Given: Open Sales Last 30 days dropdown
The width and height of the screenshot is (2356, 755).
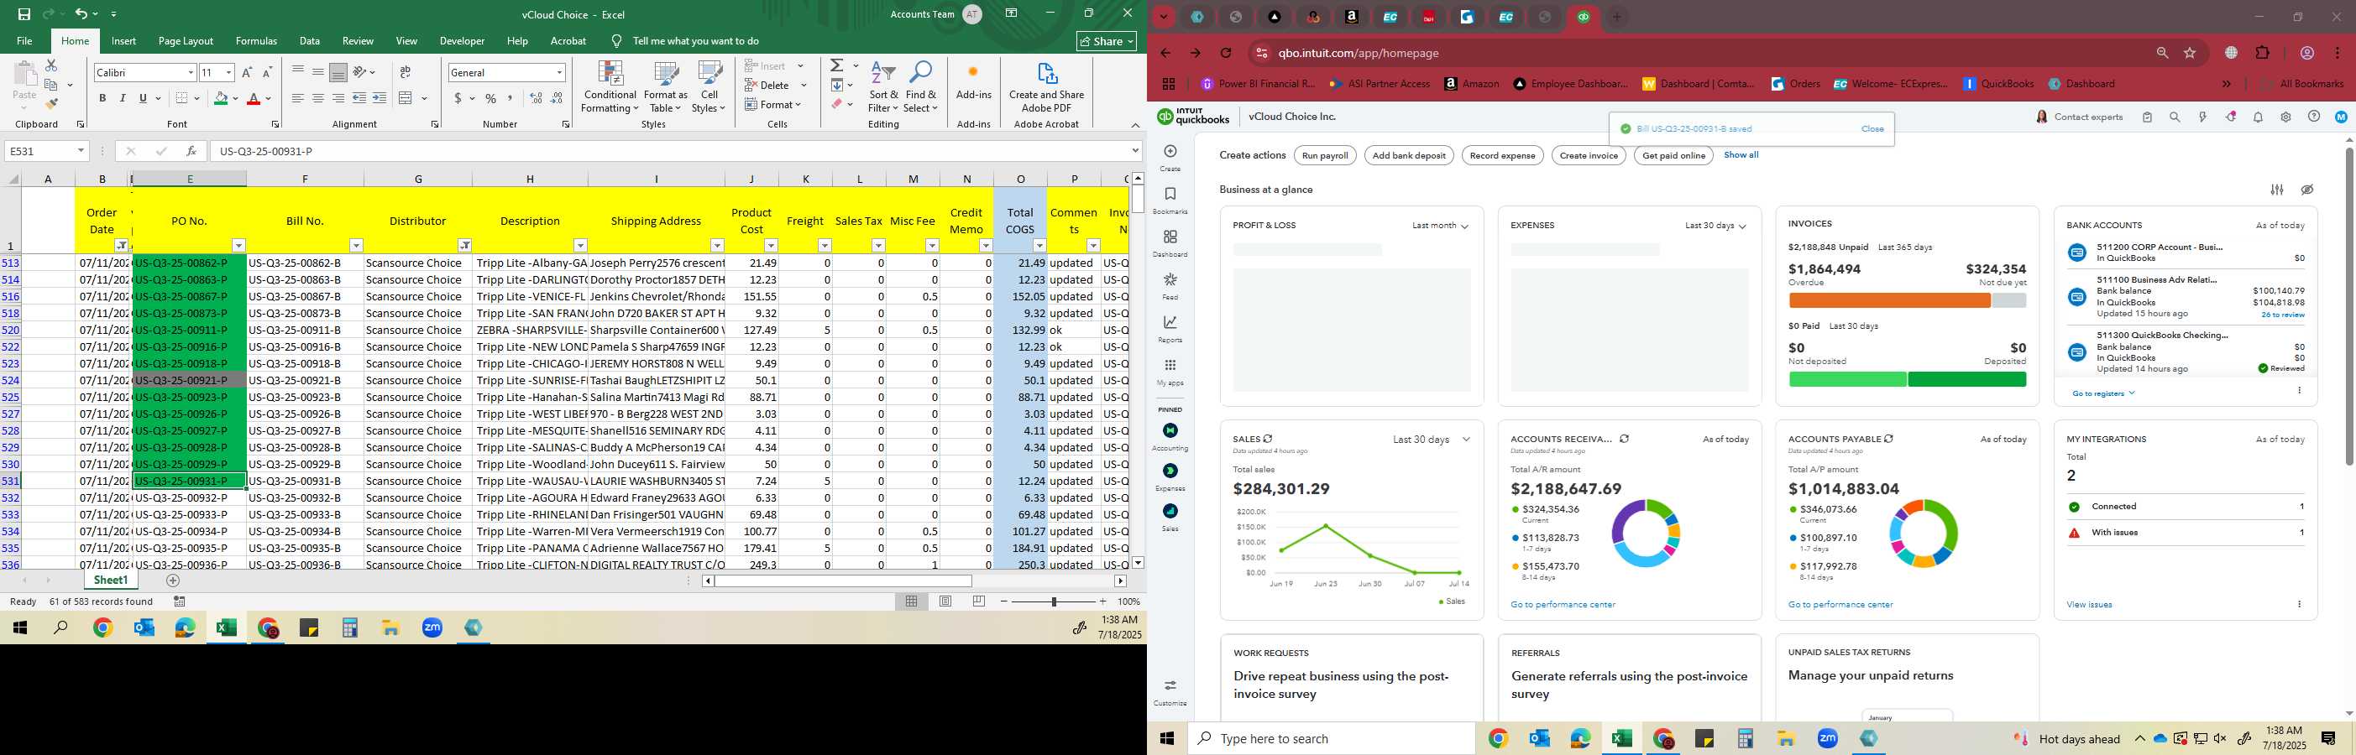Looking at the screenshot, I should pos(1432,440).
